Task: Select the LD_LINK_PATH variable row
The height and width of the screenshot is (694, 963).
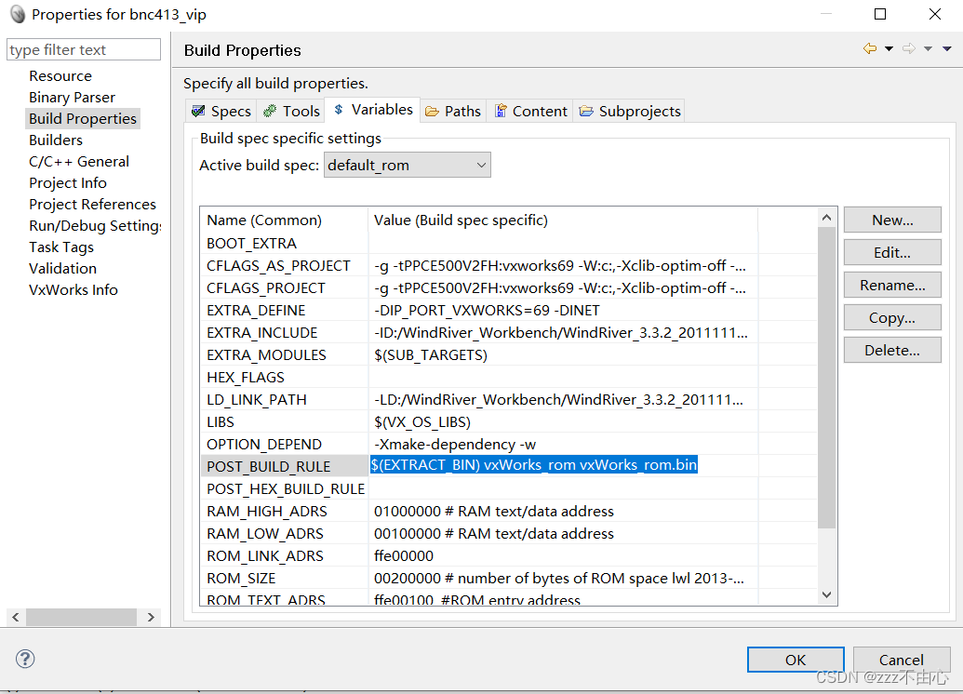Action: point(509,399)
